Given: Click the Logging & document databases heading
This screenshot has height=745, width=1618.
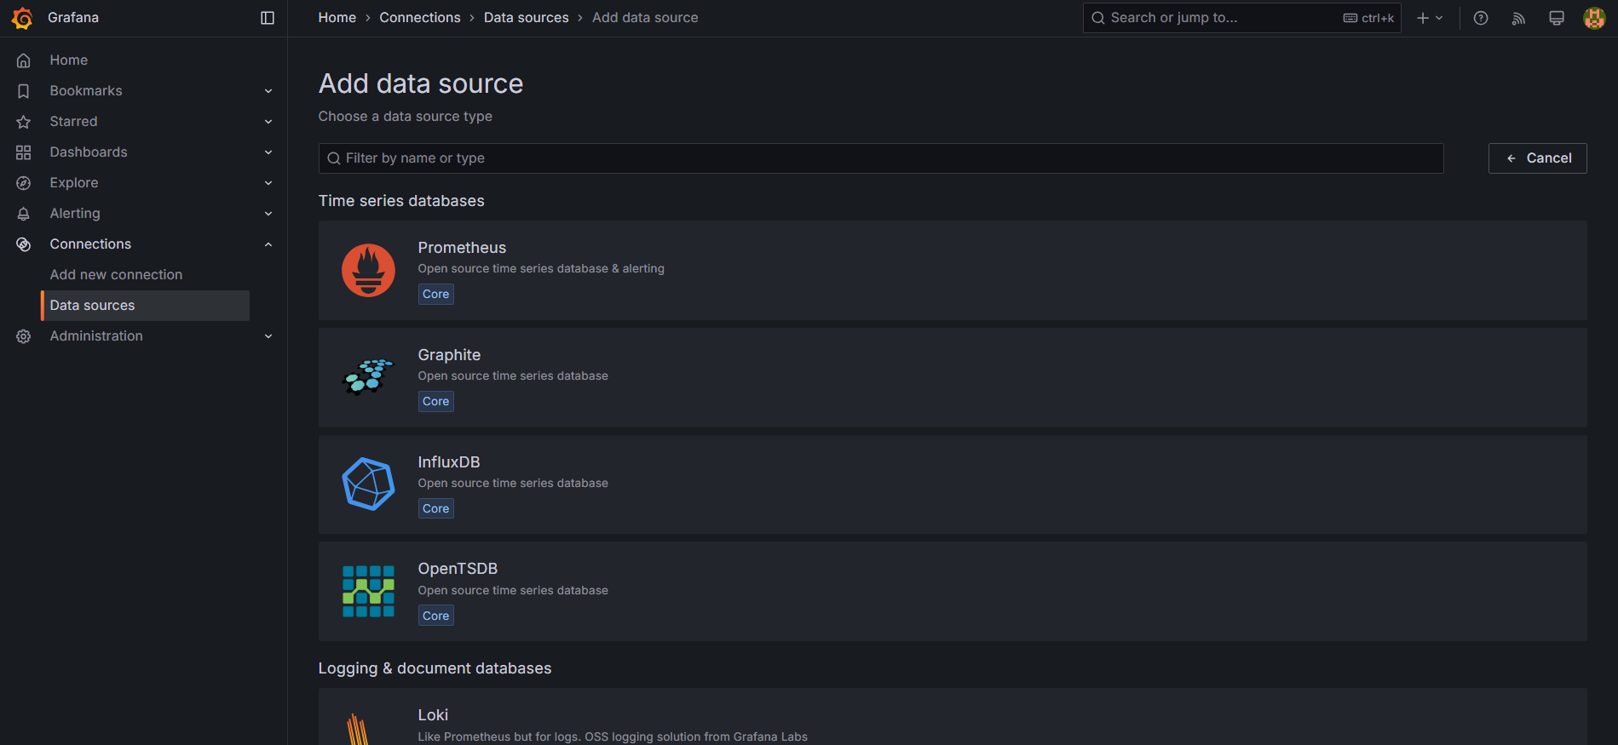Looking at the screenshot, I should click(435, 668).
